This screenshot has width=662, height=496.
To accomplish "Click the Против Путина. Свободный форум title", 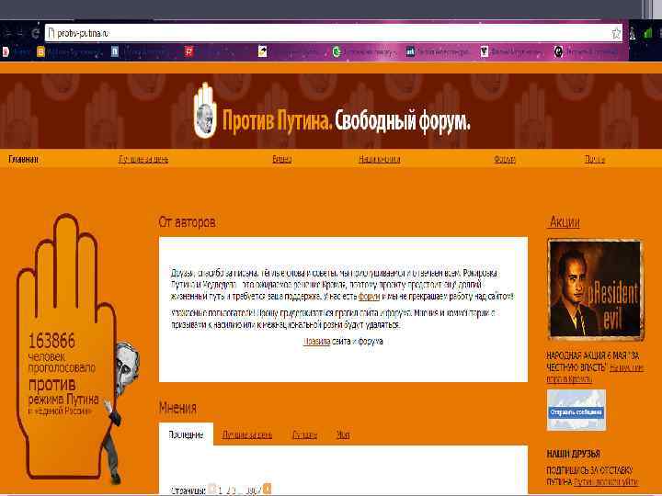I will point(347,120).
